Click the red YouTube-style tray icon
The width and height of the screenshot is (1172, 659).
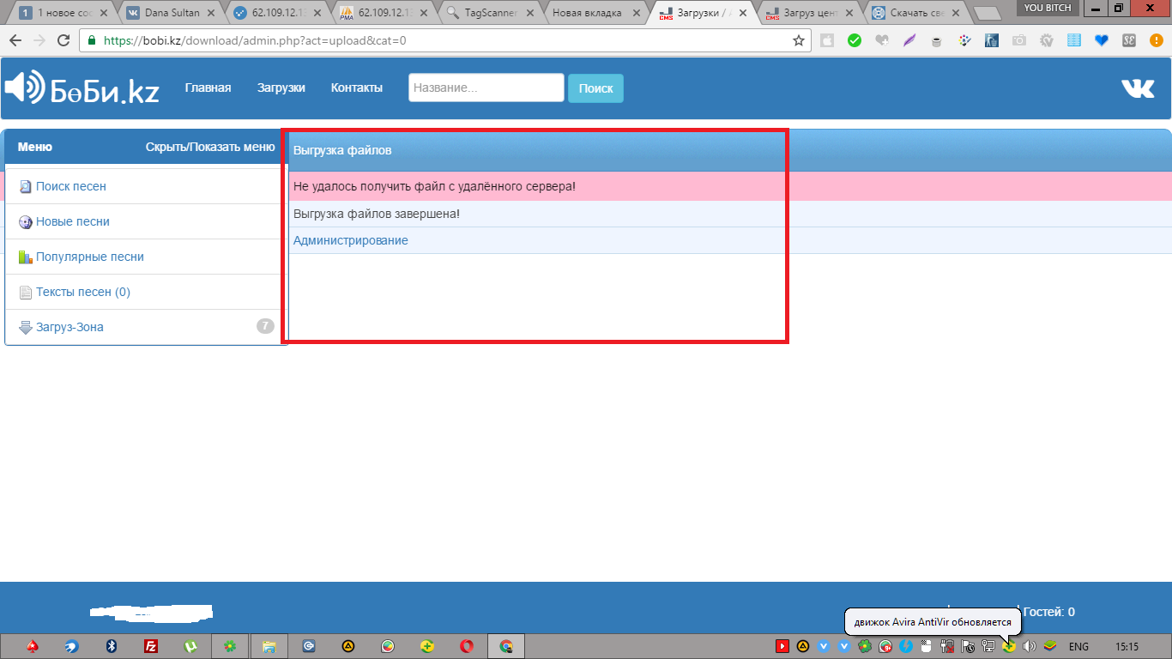[x=782, y=646]
